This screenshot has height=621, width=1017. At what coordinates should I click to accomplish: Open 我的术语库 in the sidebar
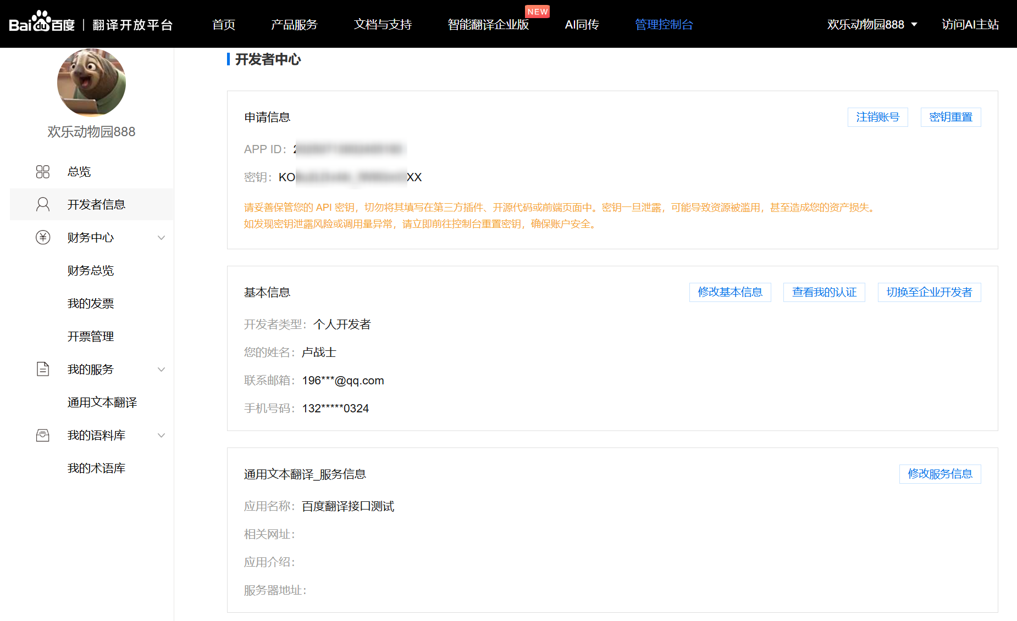[x=96, y=468]
